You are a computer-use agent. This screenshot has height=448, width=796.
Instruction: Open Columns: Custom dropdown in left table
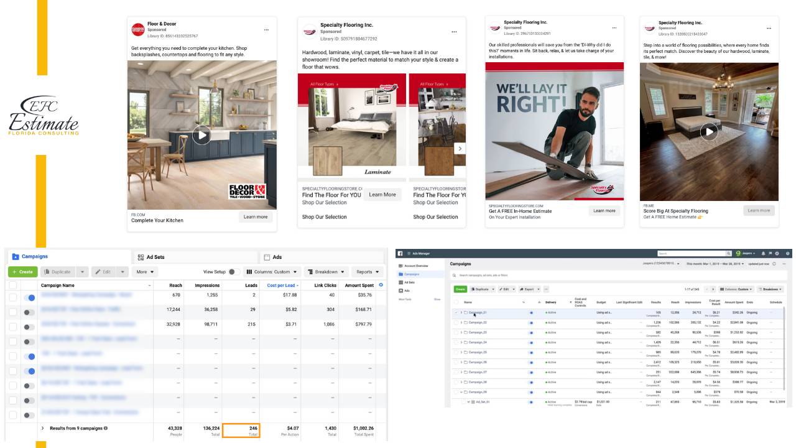(x=272, y=272)
